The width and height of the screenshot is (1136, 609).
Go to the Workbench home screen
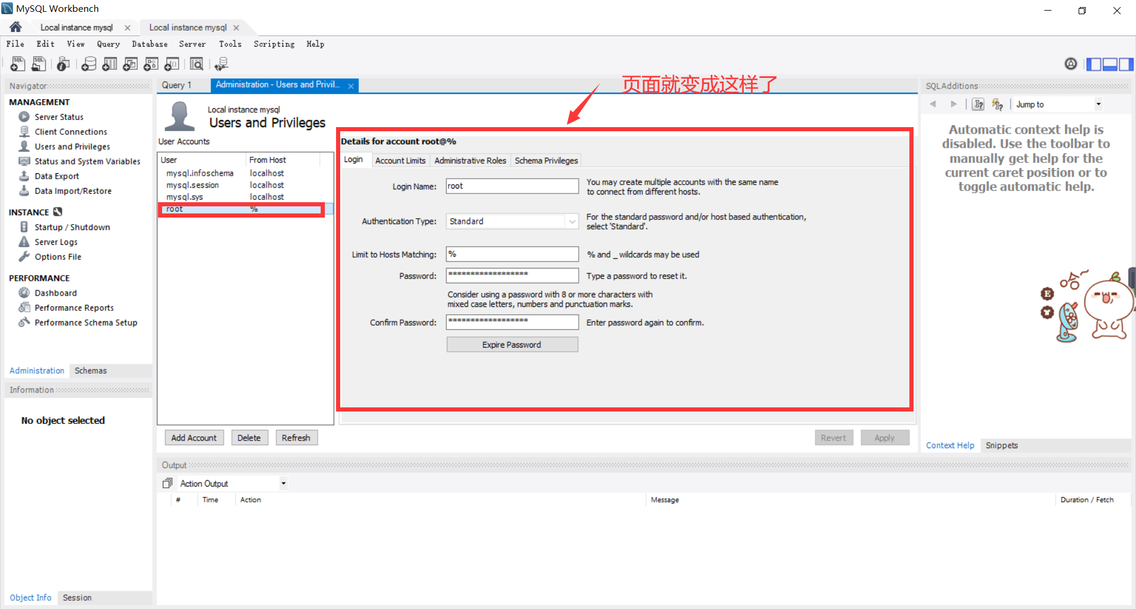point(16,27)
